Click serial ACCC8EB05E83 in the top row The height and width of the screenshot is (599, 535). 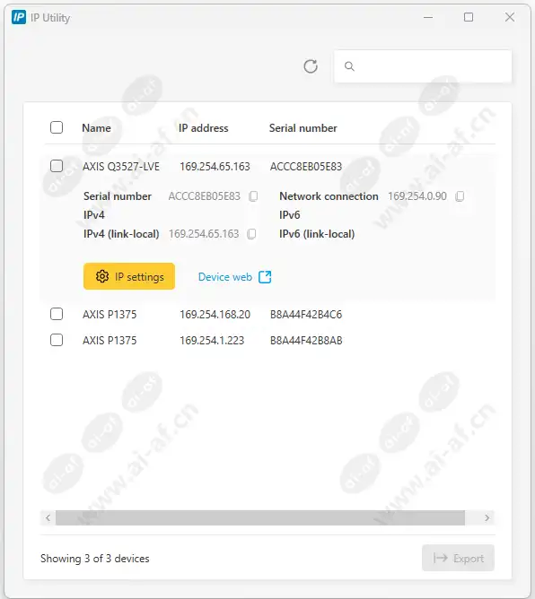(306, 167)
